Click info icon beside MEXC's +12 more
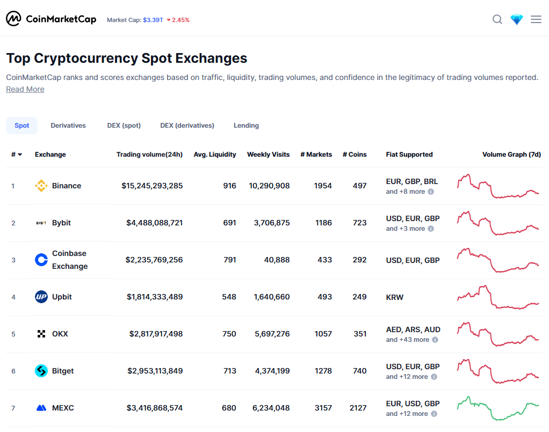 point(434,414)
